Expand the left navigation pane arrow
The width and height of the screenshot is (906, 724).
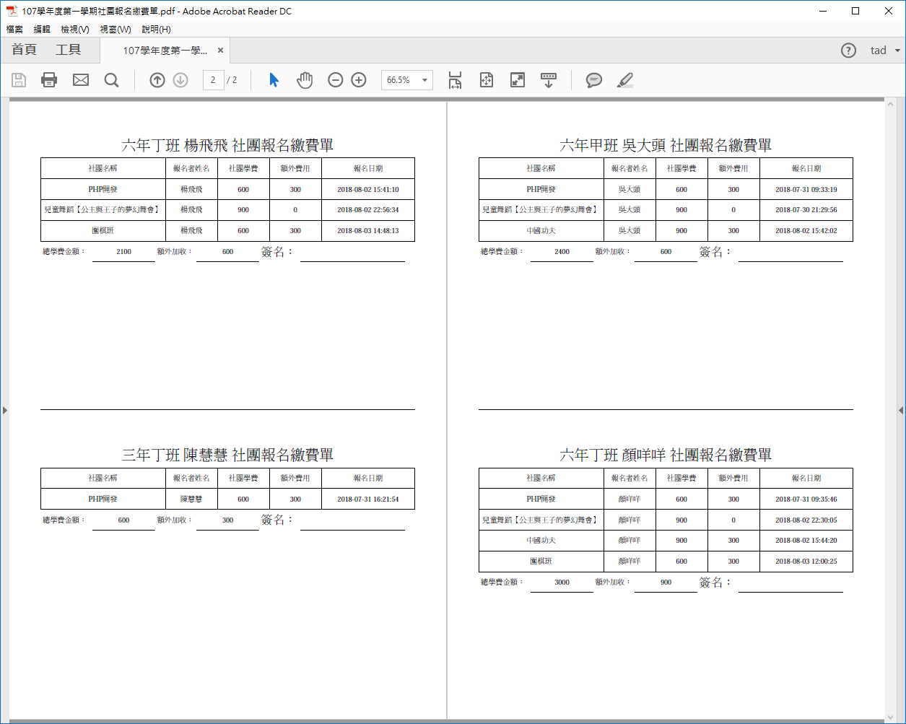tap(4, 410)
